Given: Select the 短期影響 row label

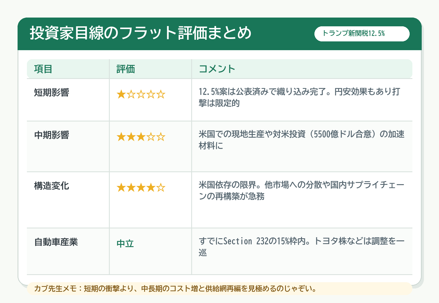Looking at the screenshot, I should pos(52,92).
